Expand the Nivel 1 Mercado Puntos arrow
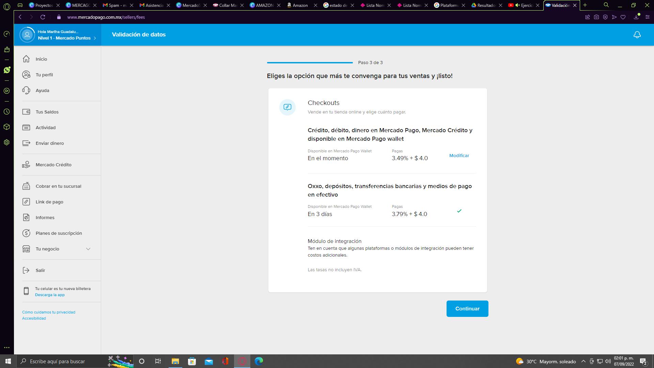Viewport: 654px width, 368px height. pos(95,38)
